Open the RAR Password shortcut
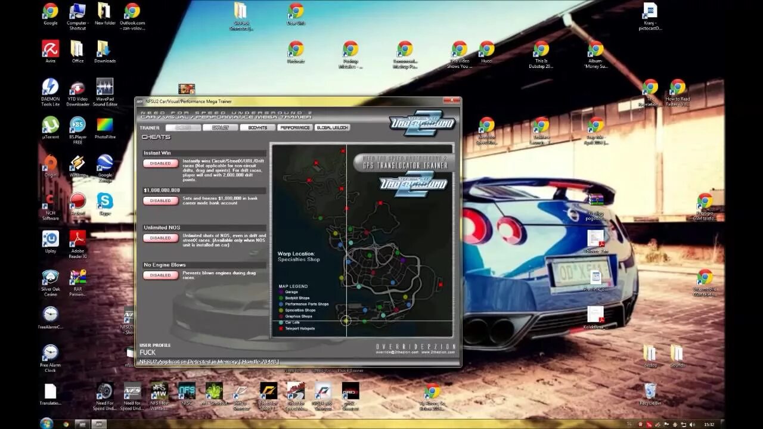 pyautogui.click(x=77, y=282)
